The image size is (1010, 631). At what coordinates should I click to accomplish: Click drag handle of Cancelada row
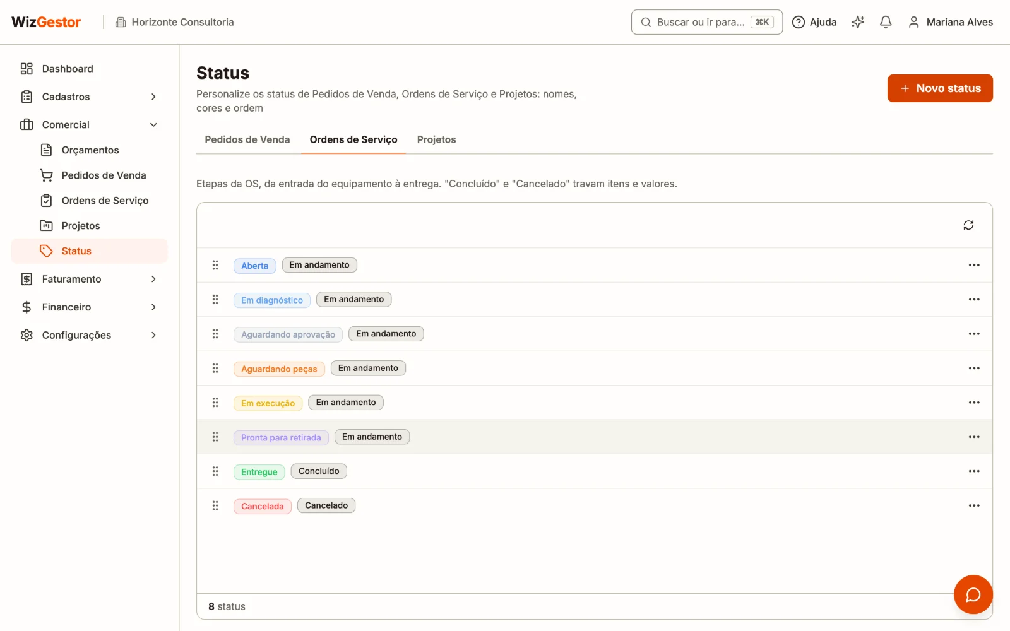tap(215, 505)
